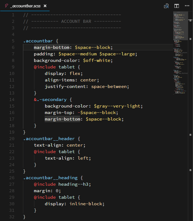Image resolution: width=193 pixels, height=221 pixels.
Task: Click line number 20 in the gutter
Action: click(12, 139)
